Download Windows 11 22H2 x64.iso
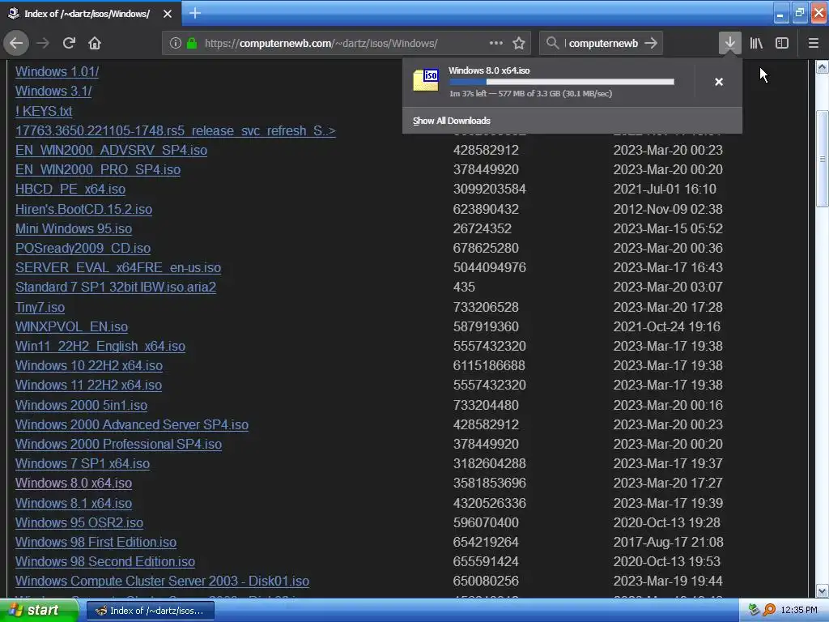Viewport: 829px width, 622px height. pyautogui.click(x=88, y=385)
